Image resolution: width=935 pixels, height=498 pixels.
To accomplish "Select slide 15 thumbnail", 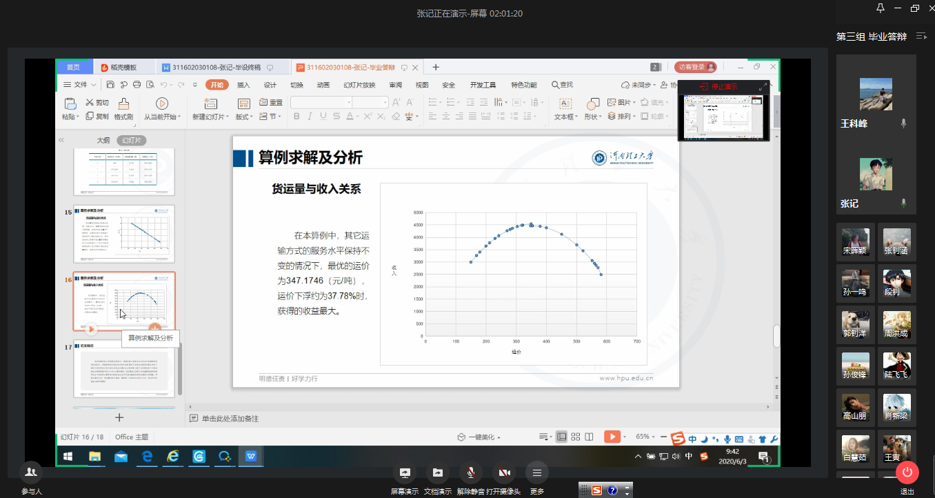I will click(124, 233).
